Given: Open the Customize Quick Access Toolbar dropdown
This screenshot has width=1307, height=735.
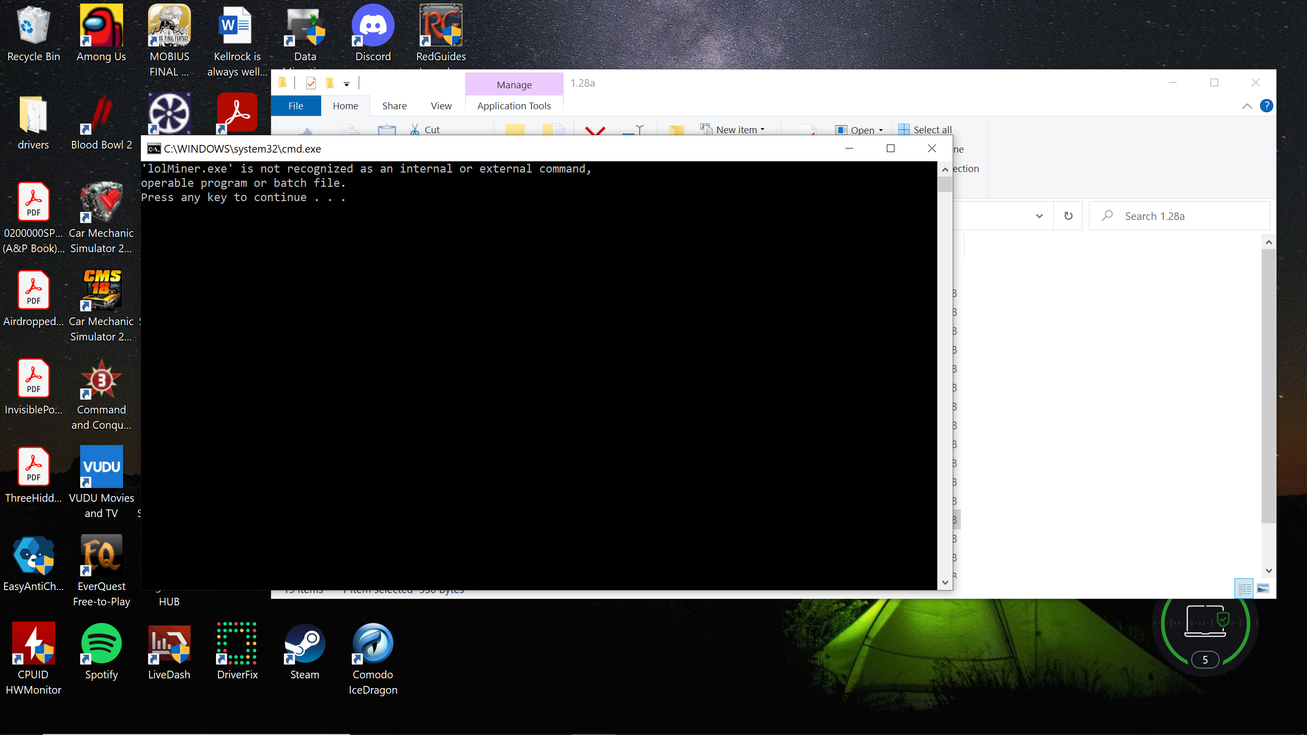Looking at the screenshot, I should pyautogui.click(x=347, y=84).
